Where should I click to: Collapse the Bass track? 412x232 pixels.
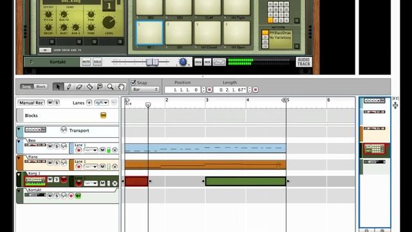click(x=19, y=142)
